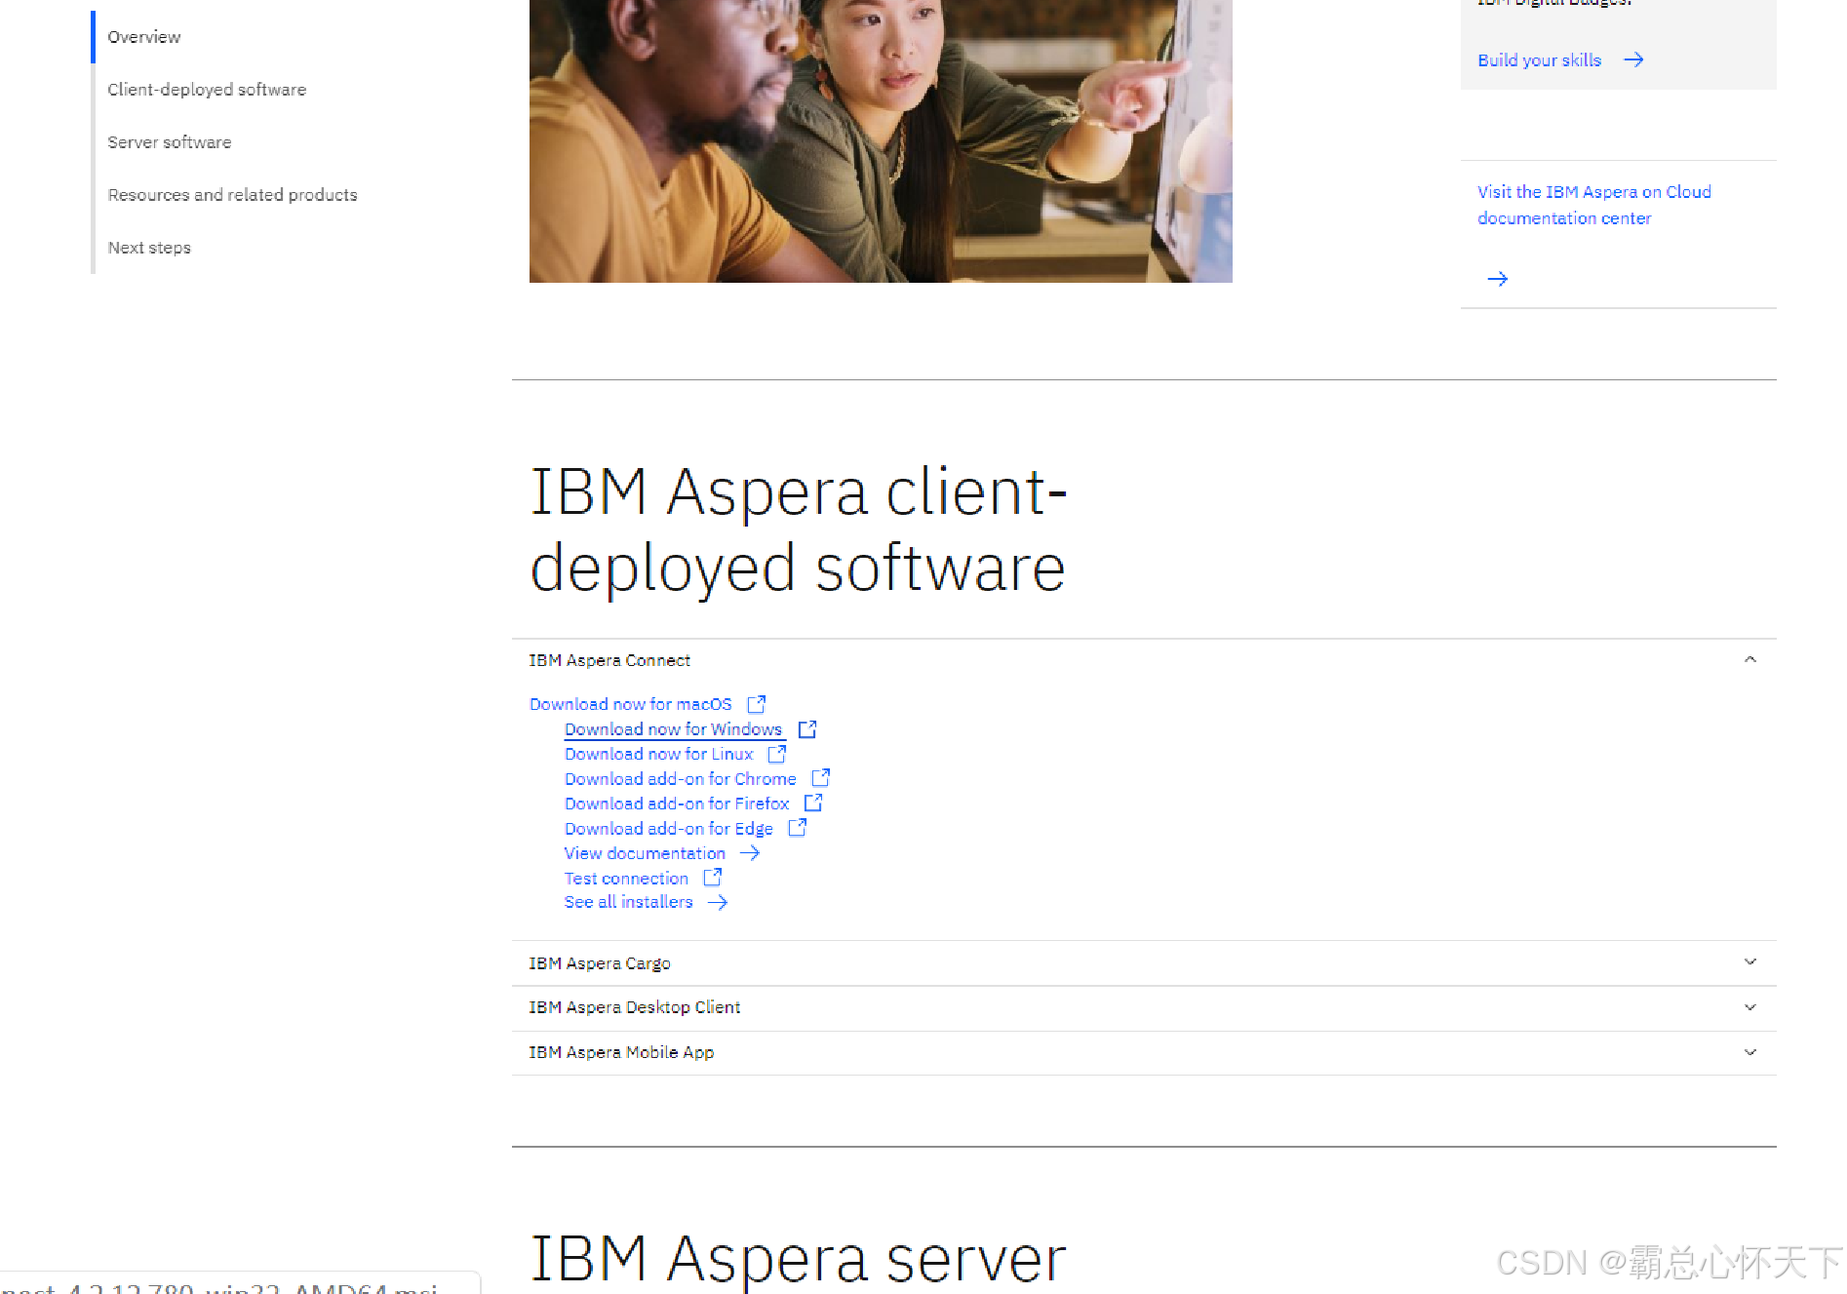
Task: Click Download now for Linux link
Action: pyautogui.click(x=658, y=754)
